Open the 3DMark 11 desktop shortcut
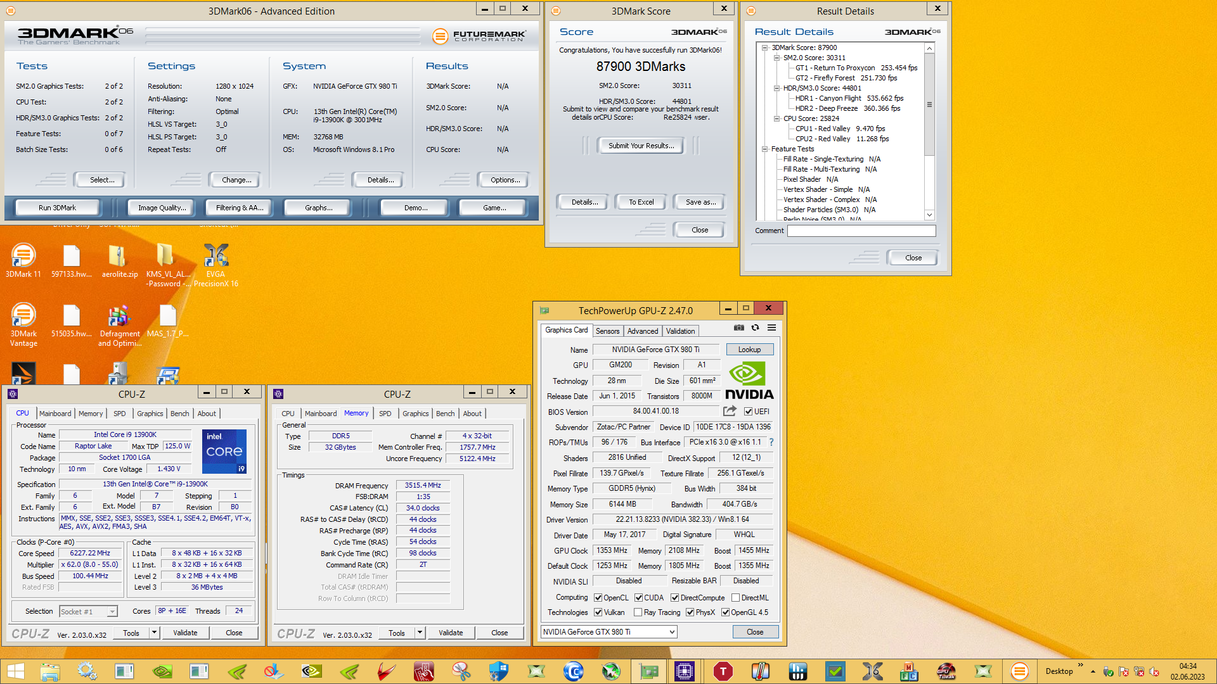Screen dimensions: 1217x684 tap(23, 261)
